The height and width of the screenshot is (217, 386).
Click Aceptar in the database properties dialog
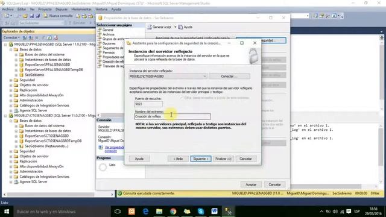click(251, 184)
